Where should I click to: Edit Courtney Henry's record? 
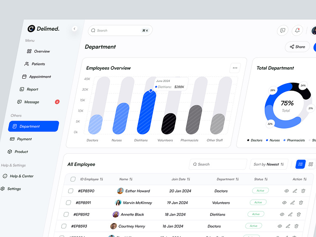(288, 226)
